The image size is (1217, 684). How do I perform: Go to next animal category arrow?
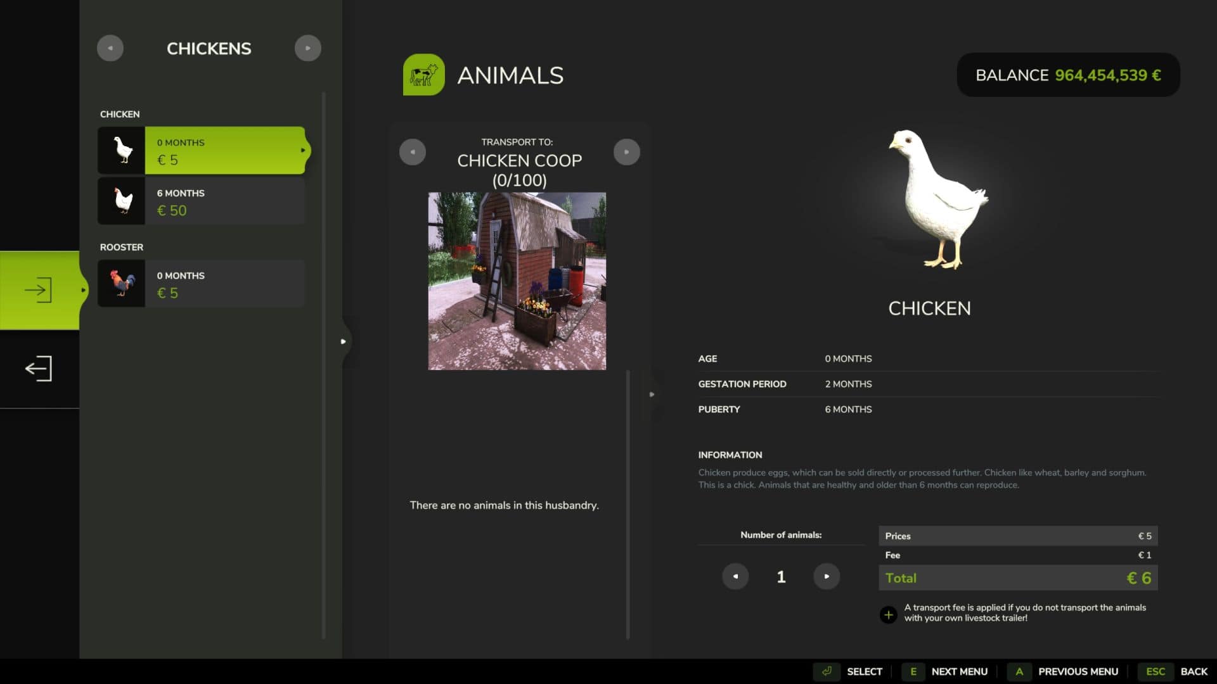[x=308, y=48]
